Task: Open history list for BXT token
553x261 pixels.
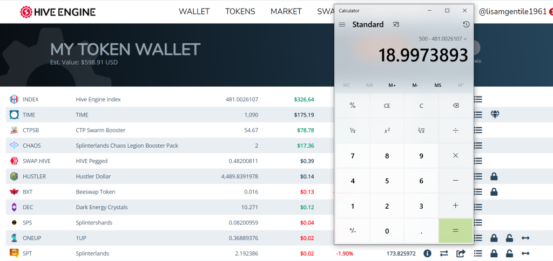Action: pos(478,191)
